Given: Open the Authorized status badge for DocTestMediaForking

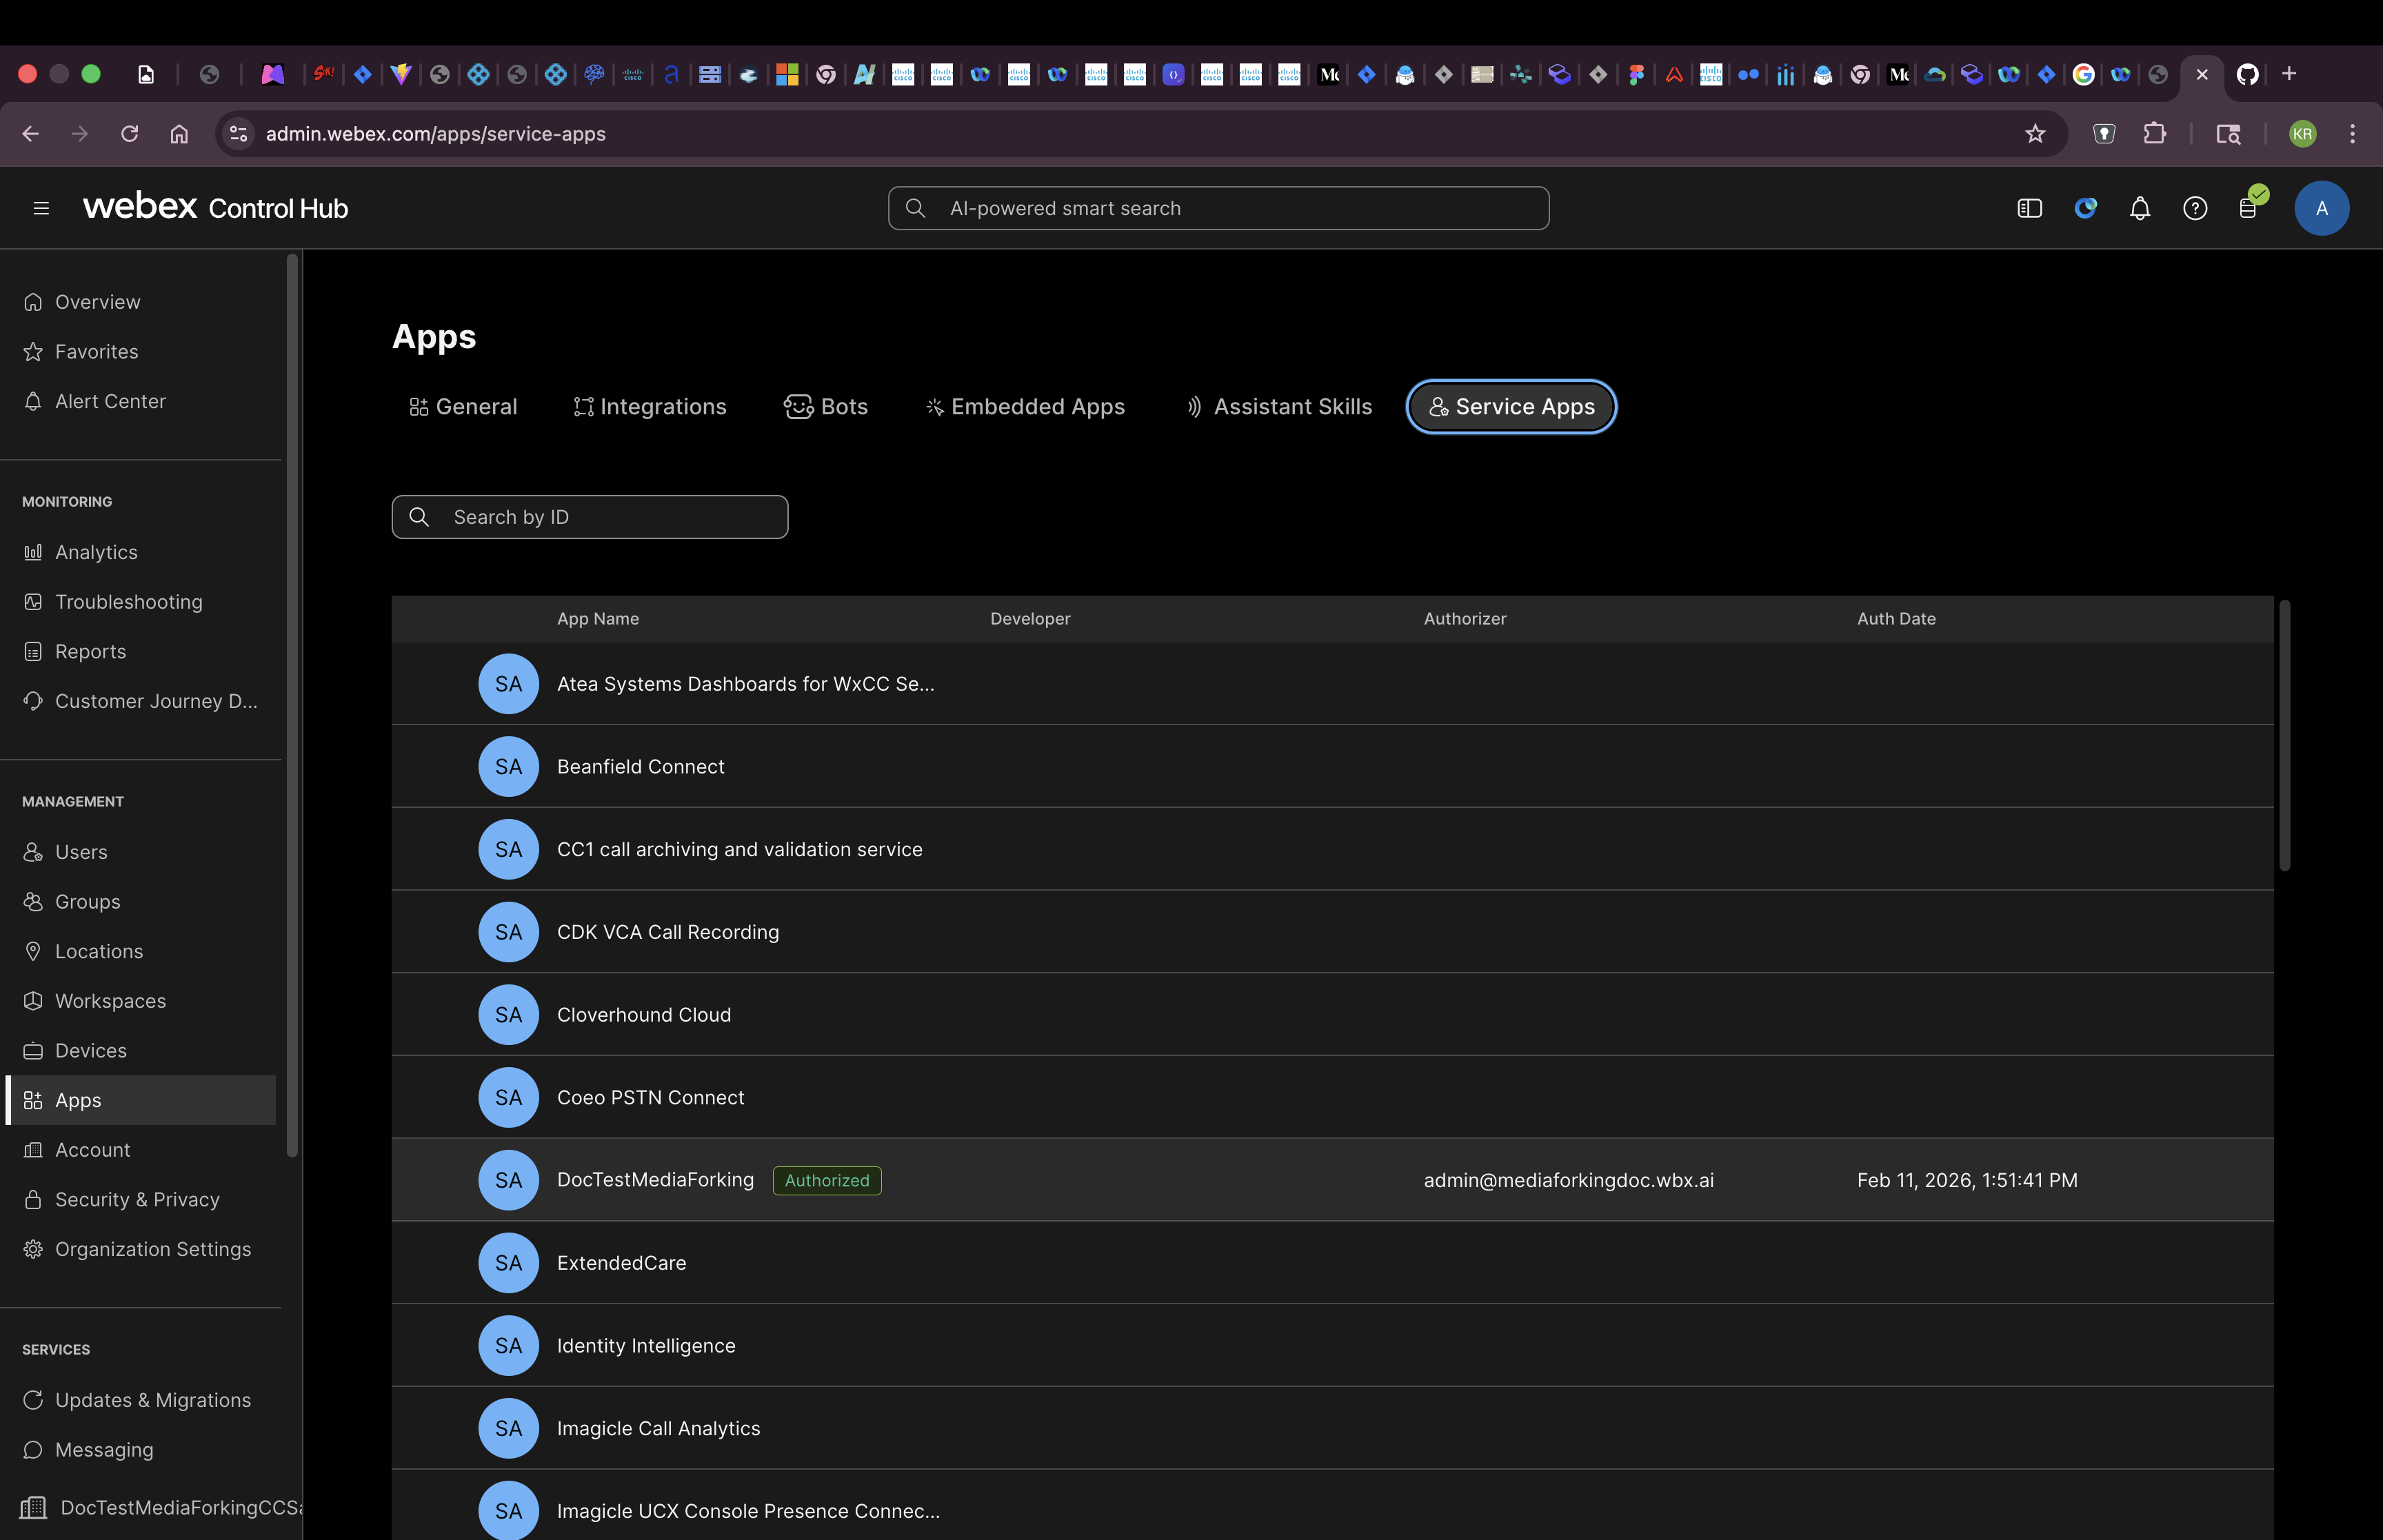Looking at the screenshot, I should coord(826,1180).
